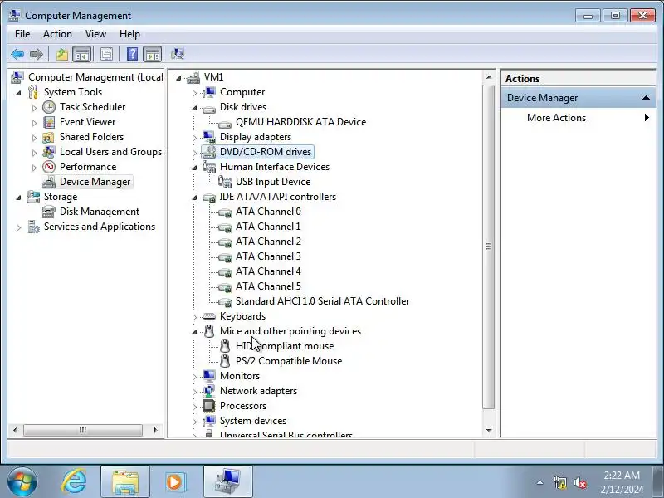
Task: Click the QEMU HARDDISK device icon
Action: coord(225,123)
